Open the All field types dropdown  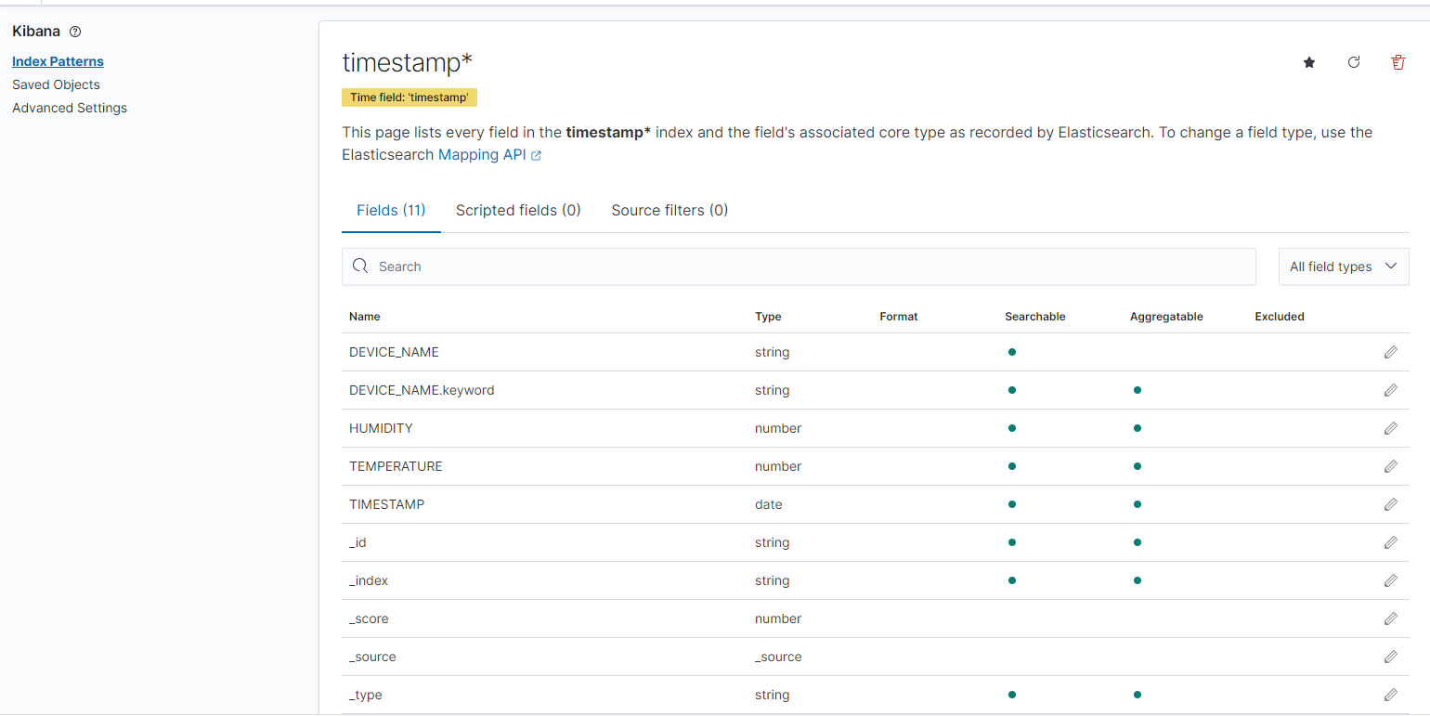tap(1344, 267)
